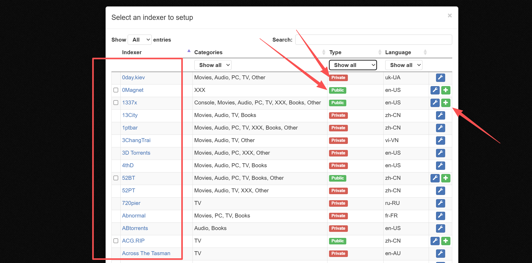Sort by the Indexer column header
Viewport: 532px width, 263px height.
point(132,52)
